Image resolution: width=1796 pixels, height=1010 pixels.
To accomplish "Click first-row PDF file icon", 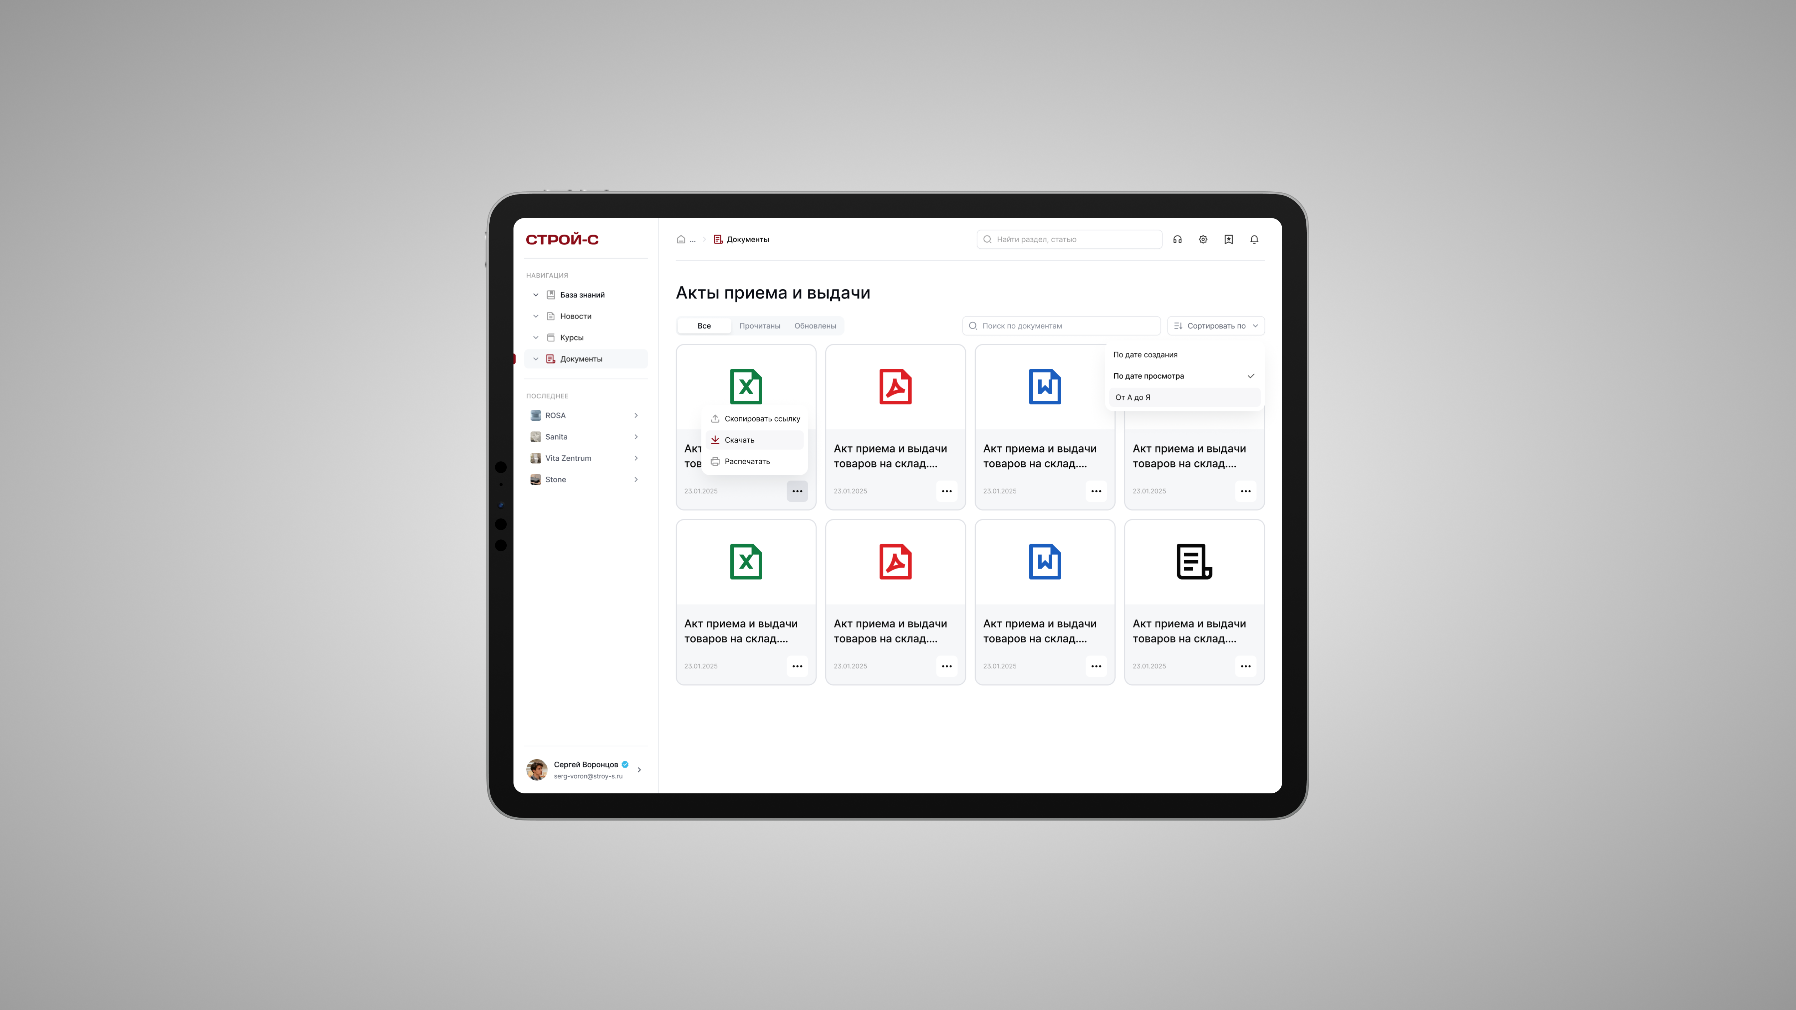I will (x=895, y=387).
